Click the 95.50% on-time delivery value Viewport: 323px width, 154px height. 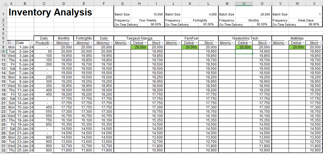[262, 25]
